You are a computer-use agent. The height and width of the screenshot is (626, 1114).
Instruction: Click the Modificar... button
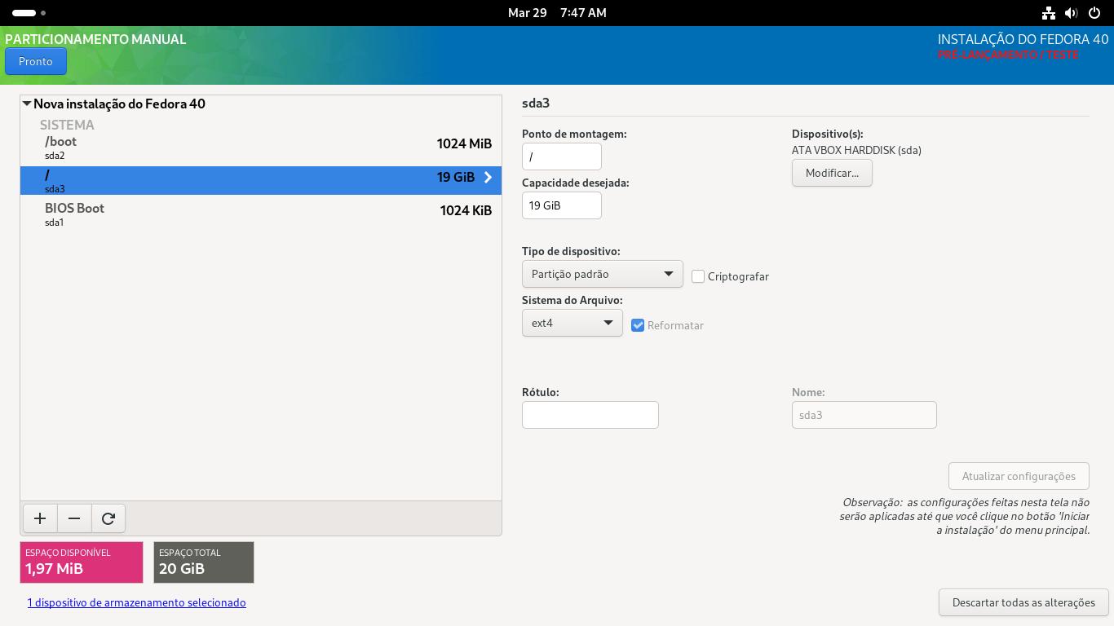832,173
